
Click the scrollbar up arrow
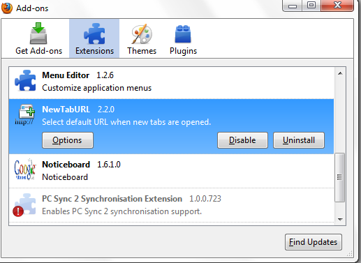340,73
